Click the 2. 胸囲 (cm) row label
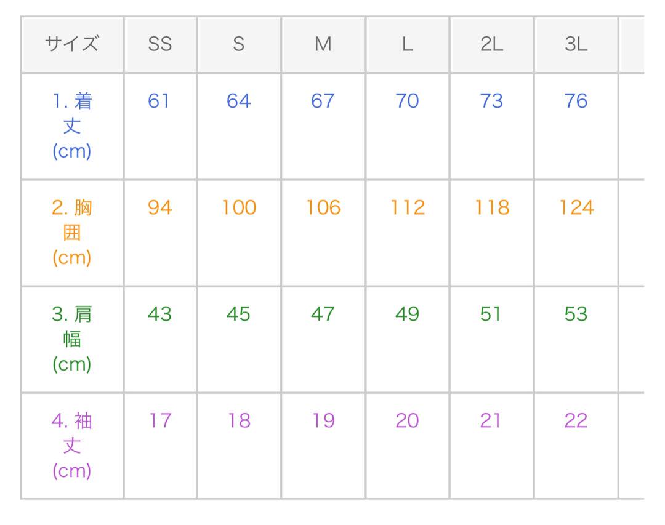This screenshot has height=525, width=665. [x=72, y=233]
